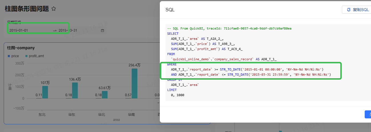The height and width of the screenshot is (132, 371).
Task: Click the profit_amt legend color square
Action: 27,56
